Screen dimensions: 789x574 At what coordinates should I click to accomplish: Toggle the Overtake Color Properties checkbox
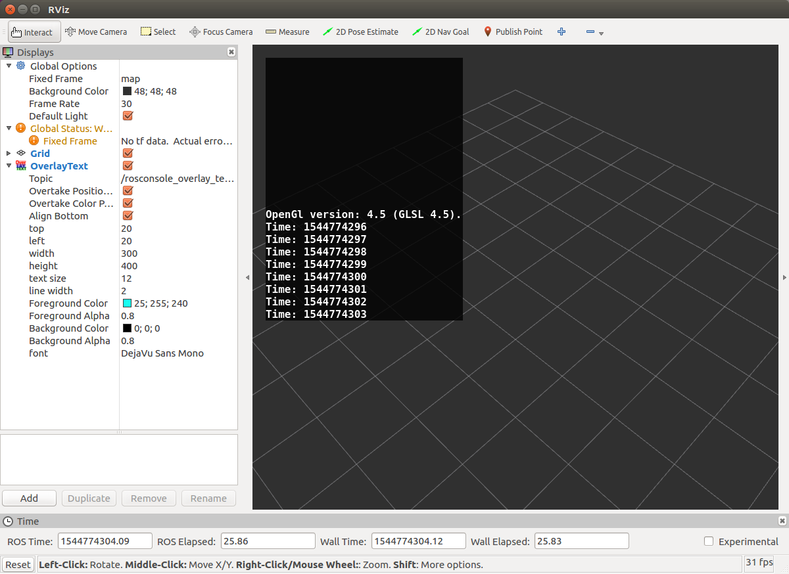pyautogui.click(x=128, y=203)
